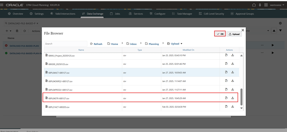Switch to the Data Exchange tab

[x=93, y=14]
